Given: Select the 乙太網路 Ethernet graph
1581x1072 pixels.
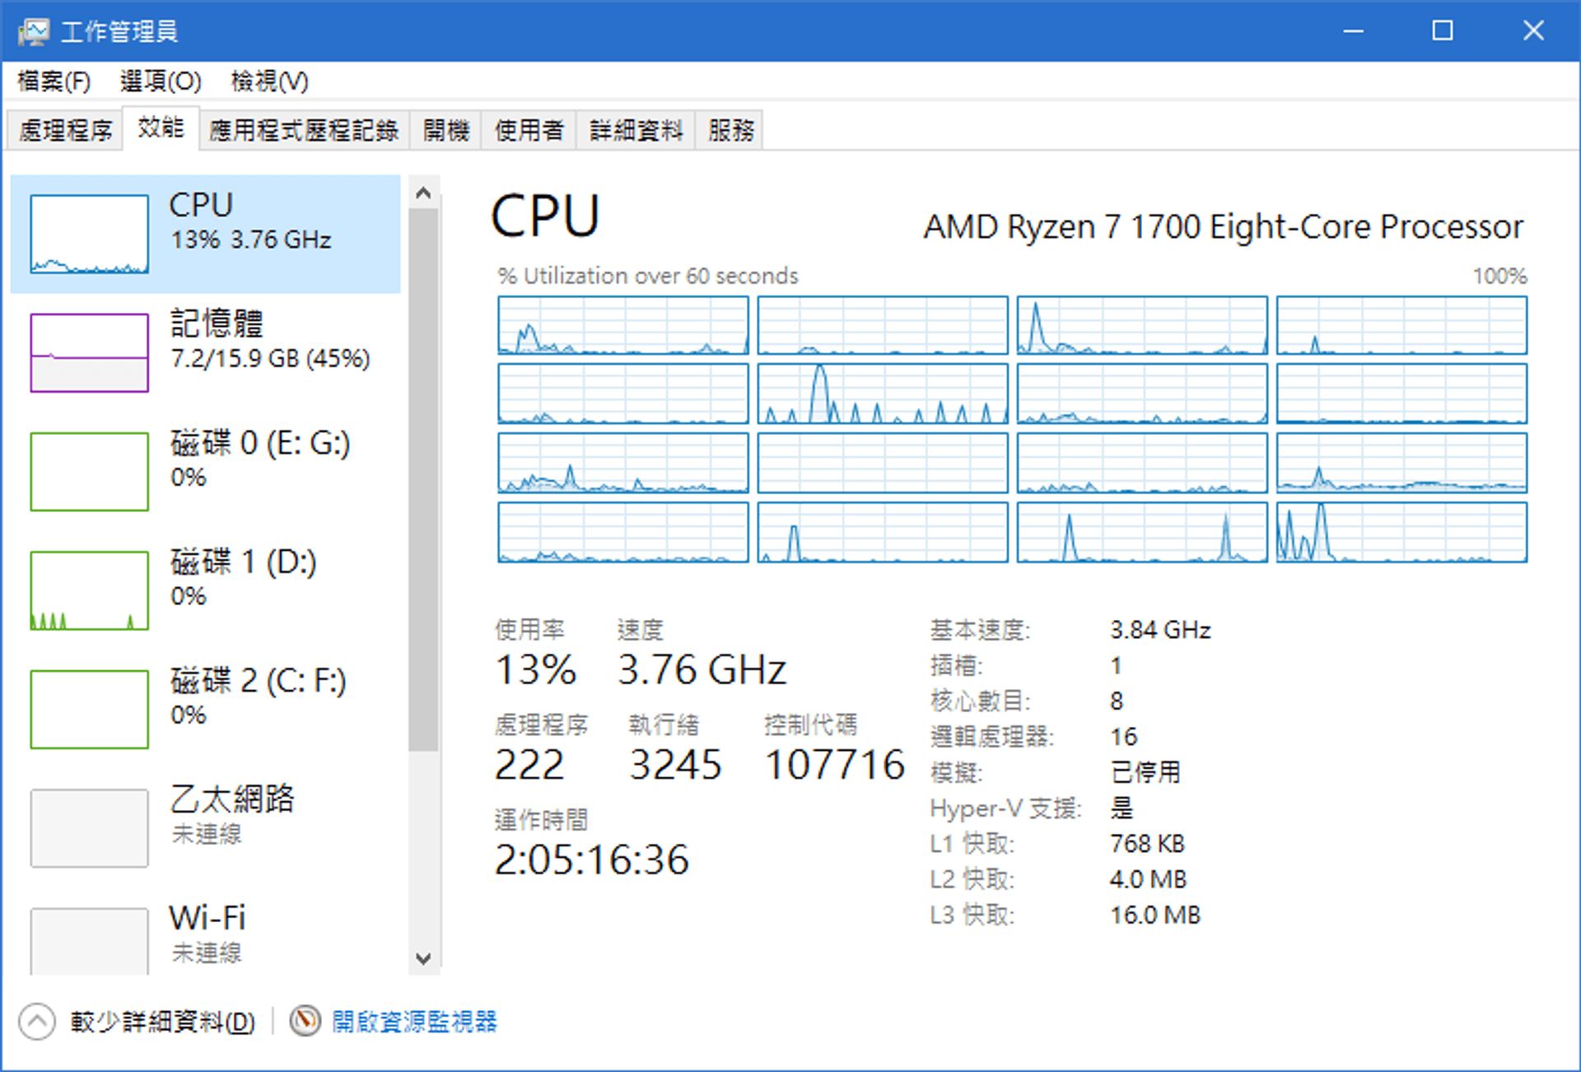Looking at the screenshot, I should 90,827.
